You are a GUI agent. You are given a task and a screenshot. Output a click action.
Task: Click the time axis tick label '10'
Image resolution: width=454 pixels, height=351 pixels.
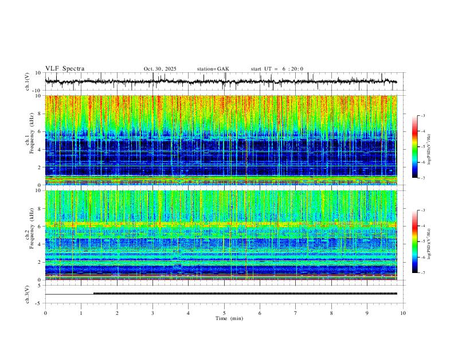tap(403, 313)
